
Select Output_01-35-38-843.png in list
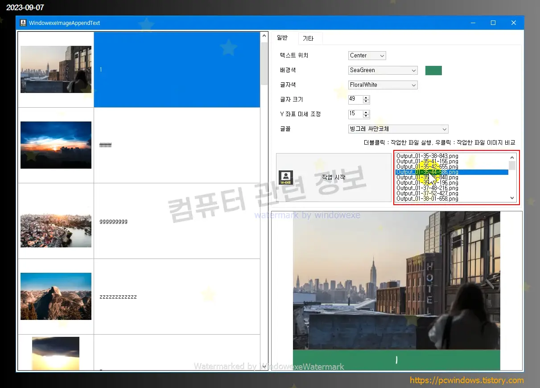coord(452,156)
